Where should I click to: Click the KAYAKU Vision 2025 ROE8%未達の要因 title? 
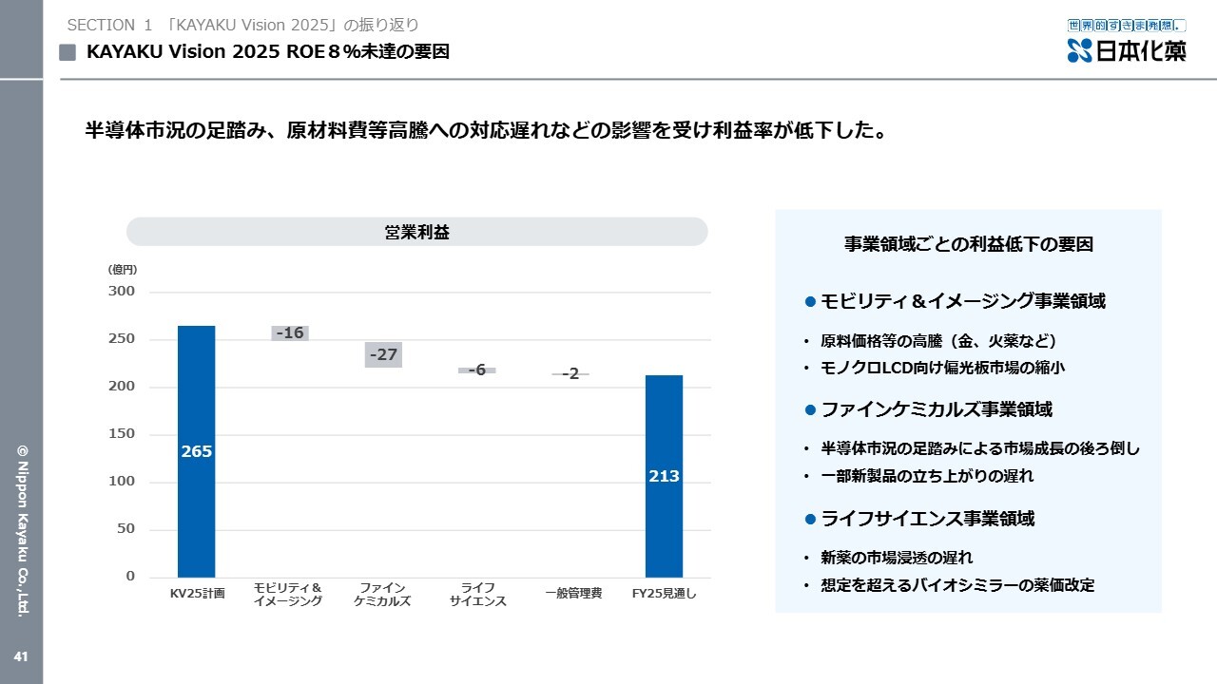point(267,52)
